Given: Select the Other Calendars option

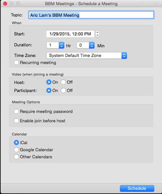Looking at the screenshot, I should (x=16, y=157).
